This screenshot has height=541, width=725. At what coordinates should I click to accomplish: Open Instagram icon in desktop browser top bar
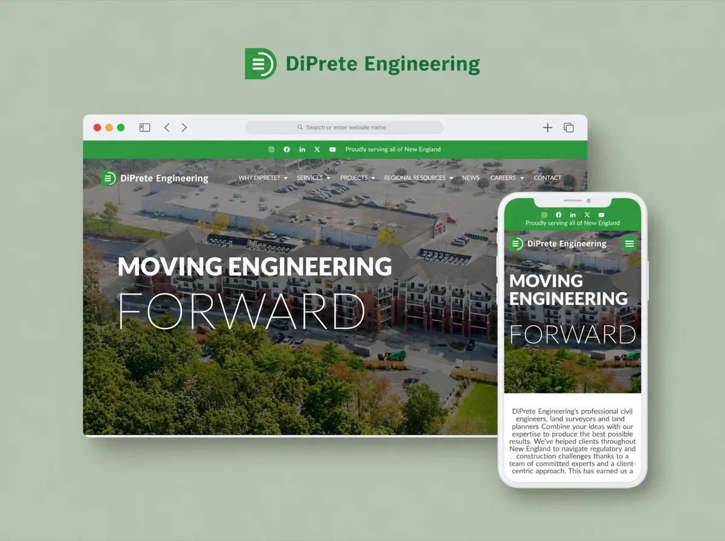[271, 149]
